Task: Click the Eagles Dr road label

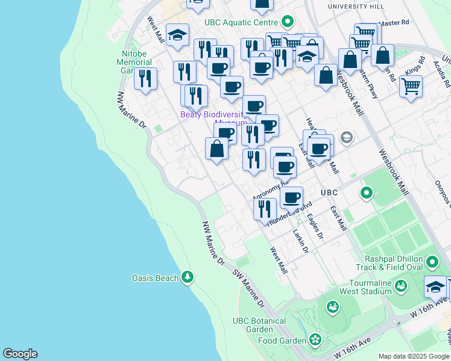Action: [x=315, y=226]
